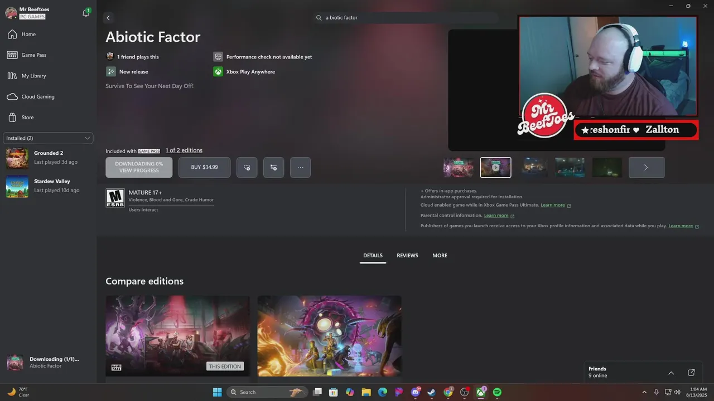This screenshot has height=401, width=714.
Task: Select the highlighted video thumbnail with play icon
Action: (495, 167)
